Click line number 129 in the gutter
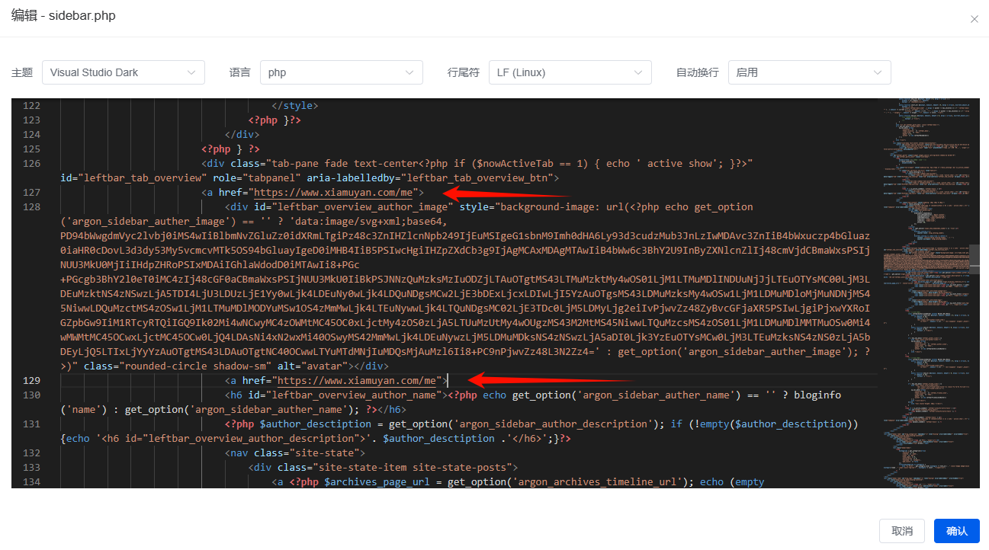The height and width of the screenshot is (550, 989). coord(32,381)
